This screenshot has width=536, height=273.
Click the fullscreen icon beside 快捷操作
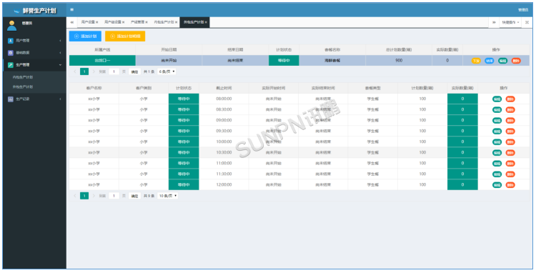(x=527, y=22)
